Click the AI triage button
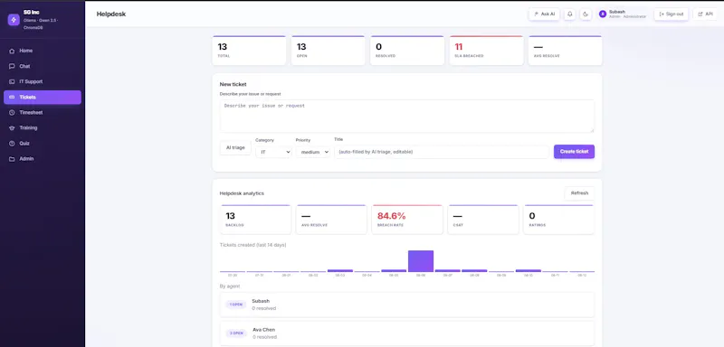724x347 pixels. click(x=235, y=148)
